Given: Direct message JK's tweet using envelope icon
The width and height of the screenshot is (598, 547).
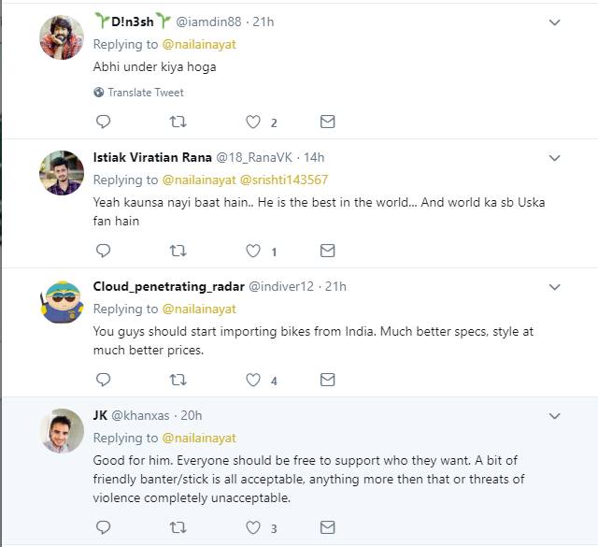Looking at the screenshot, I should 327,528.
